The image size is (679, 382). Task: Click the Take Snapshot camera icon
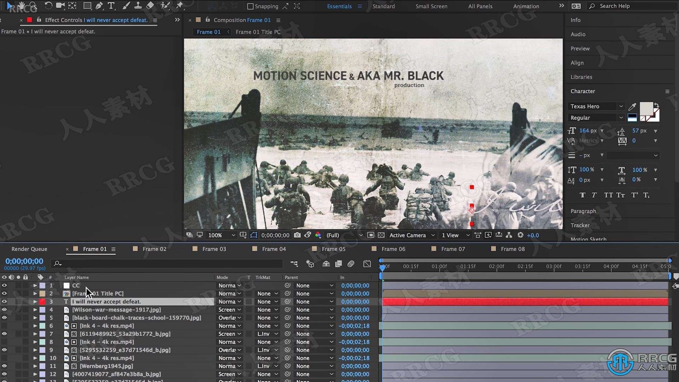(x=297, y=235)
